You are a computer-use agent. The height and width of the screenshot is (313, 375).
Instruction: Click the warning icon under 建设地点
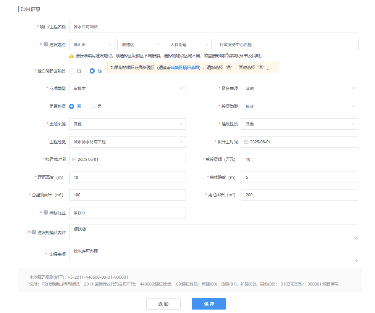pyautogui.click(x=71, y=56)
